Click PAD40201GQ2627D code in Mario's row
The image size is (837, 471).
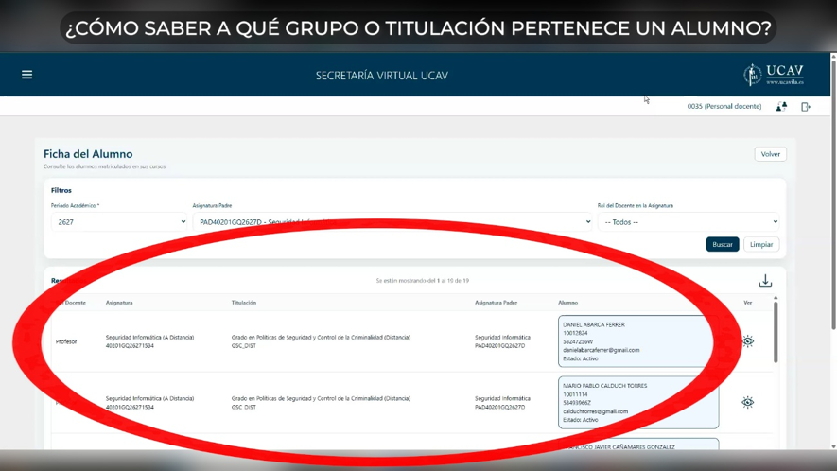click(499, 407)
